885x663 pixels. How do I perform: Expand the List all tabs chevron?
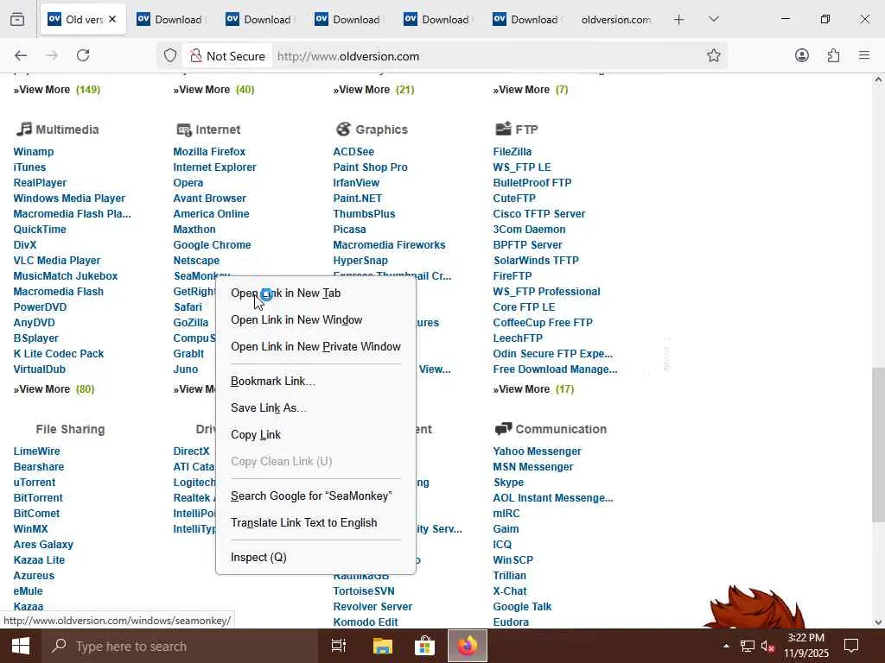point(713,19)
